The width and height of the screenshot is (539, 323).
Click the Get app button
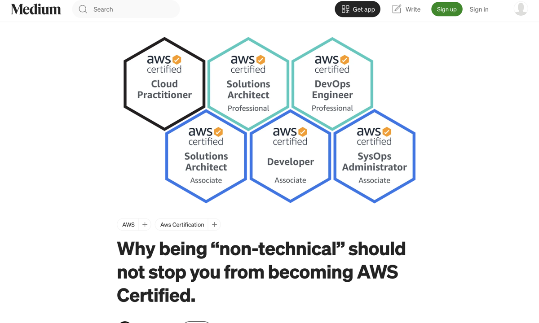(358, 9)
